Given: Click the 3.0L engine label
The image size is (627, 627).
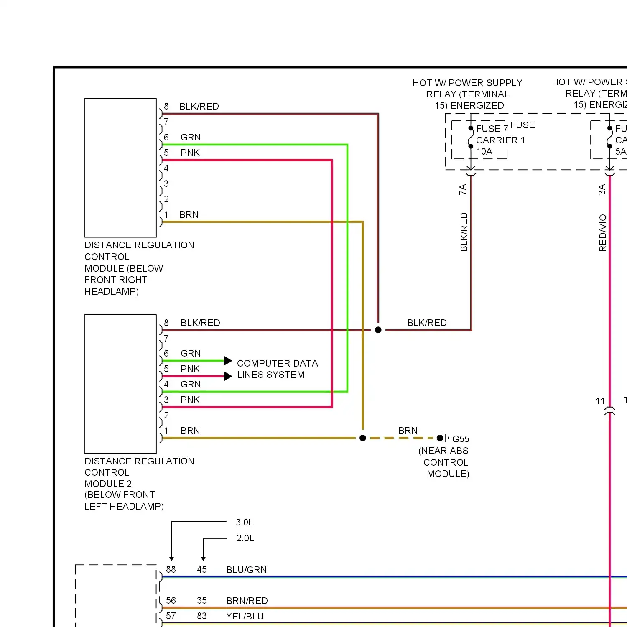Looking at the screenshot, I should tap(245, 522).
